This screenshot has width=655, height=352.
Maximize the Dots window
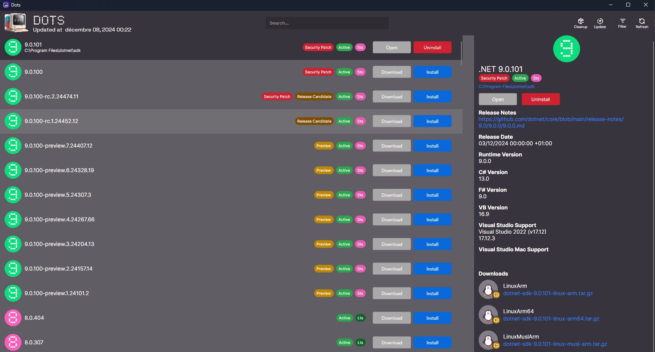pos(628,5)
